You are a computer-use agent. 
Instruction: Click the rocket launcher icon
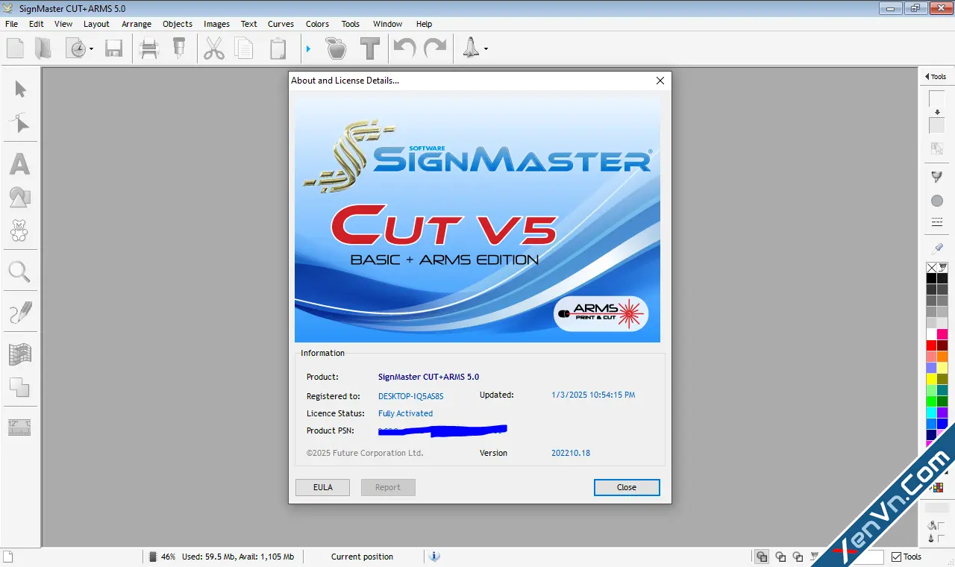tap(472, 48)
